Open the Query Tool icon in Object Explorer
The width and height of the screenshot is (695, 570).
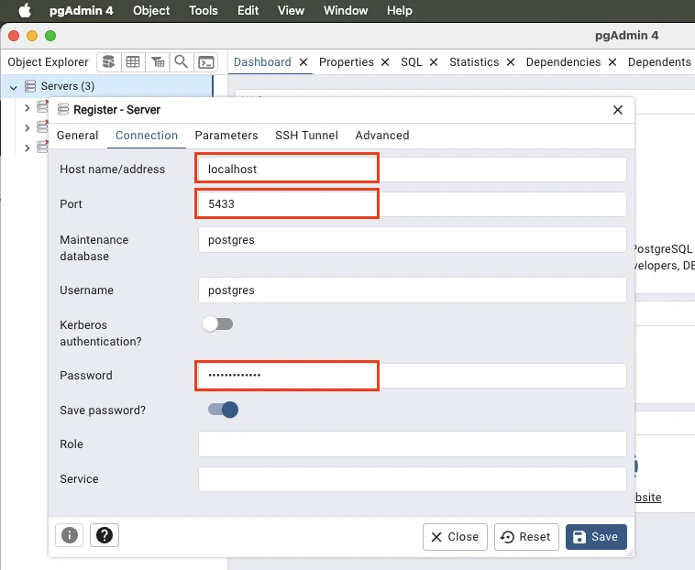coord(108,62)
